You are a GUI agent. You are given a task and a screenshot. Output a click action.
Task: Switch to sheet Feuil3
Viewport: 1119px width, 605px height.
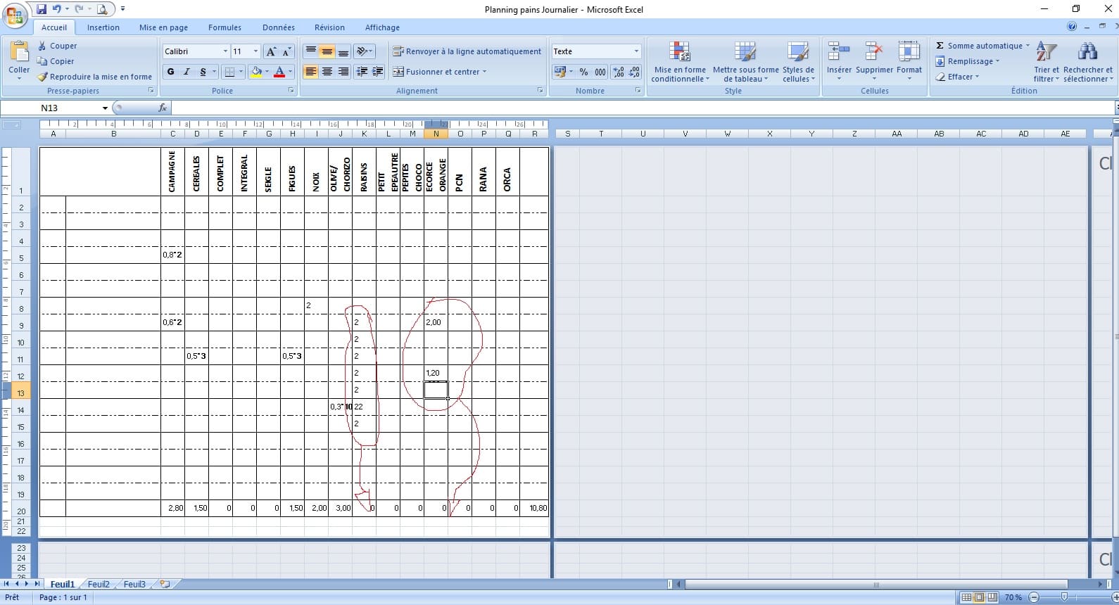click(x=134, y=584)
